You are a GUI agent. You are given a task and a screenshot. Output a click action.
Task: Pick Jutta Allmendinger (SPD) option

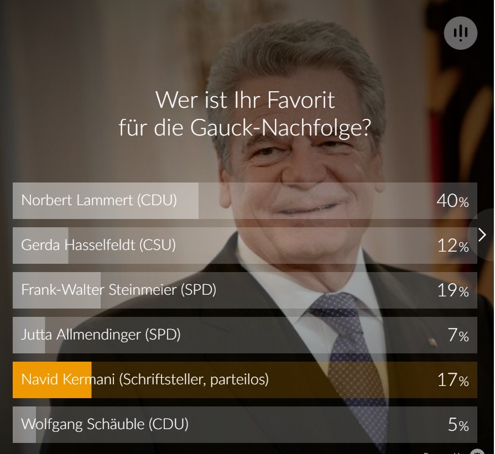pos(101,335)
